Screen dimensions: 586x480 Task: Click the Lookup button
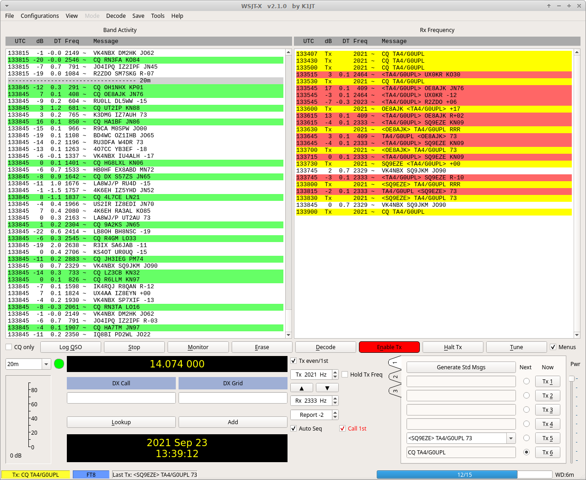click(121, 422)
